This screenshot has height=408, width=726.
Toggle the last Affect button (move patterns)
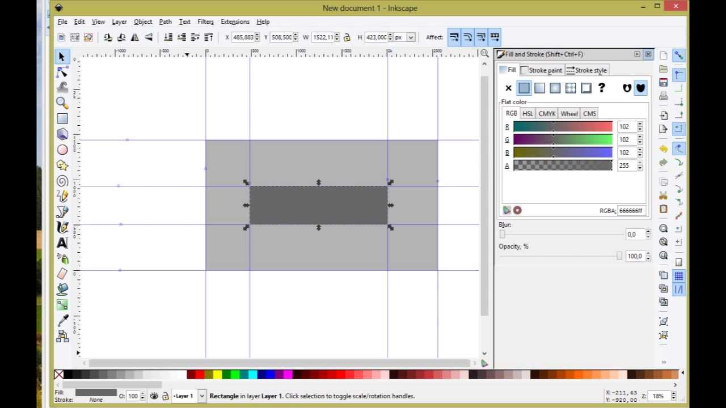(x=495, y=37)
